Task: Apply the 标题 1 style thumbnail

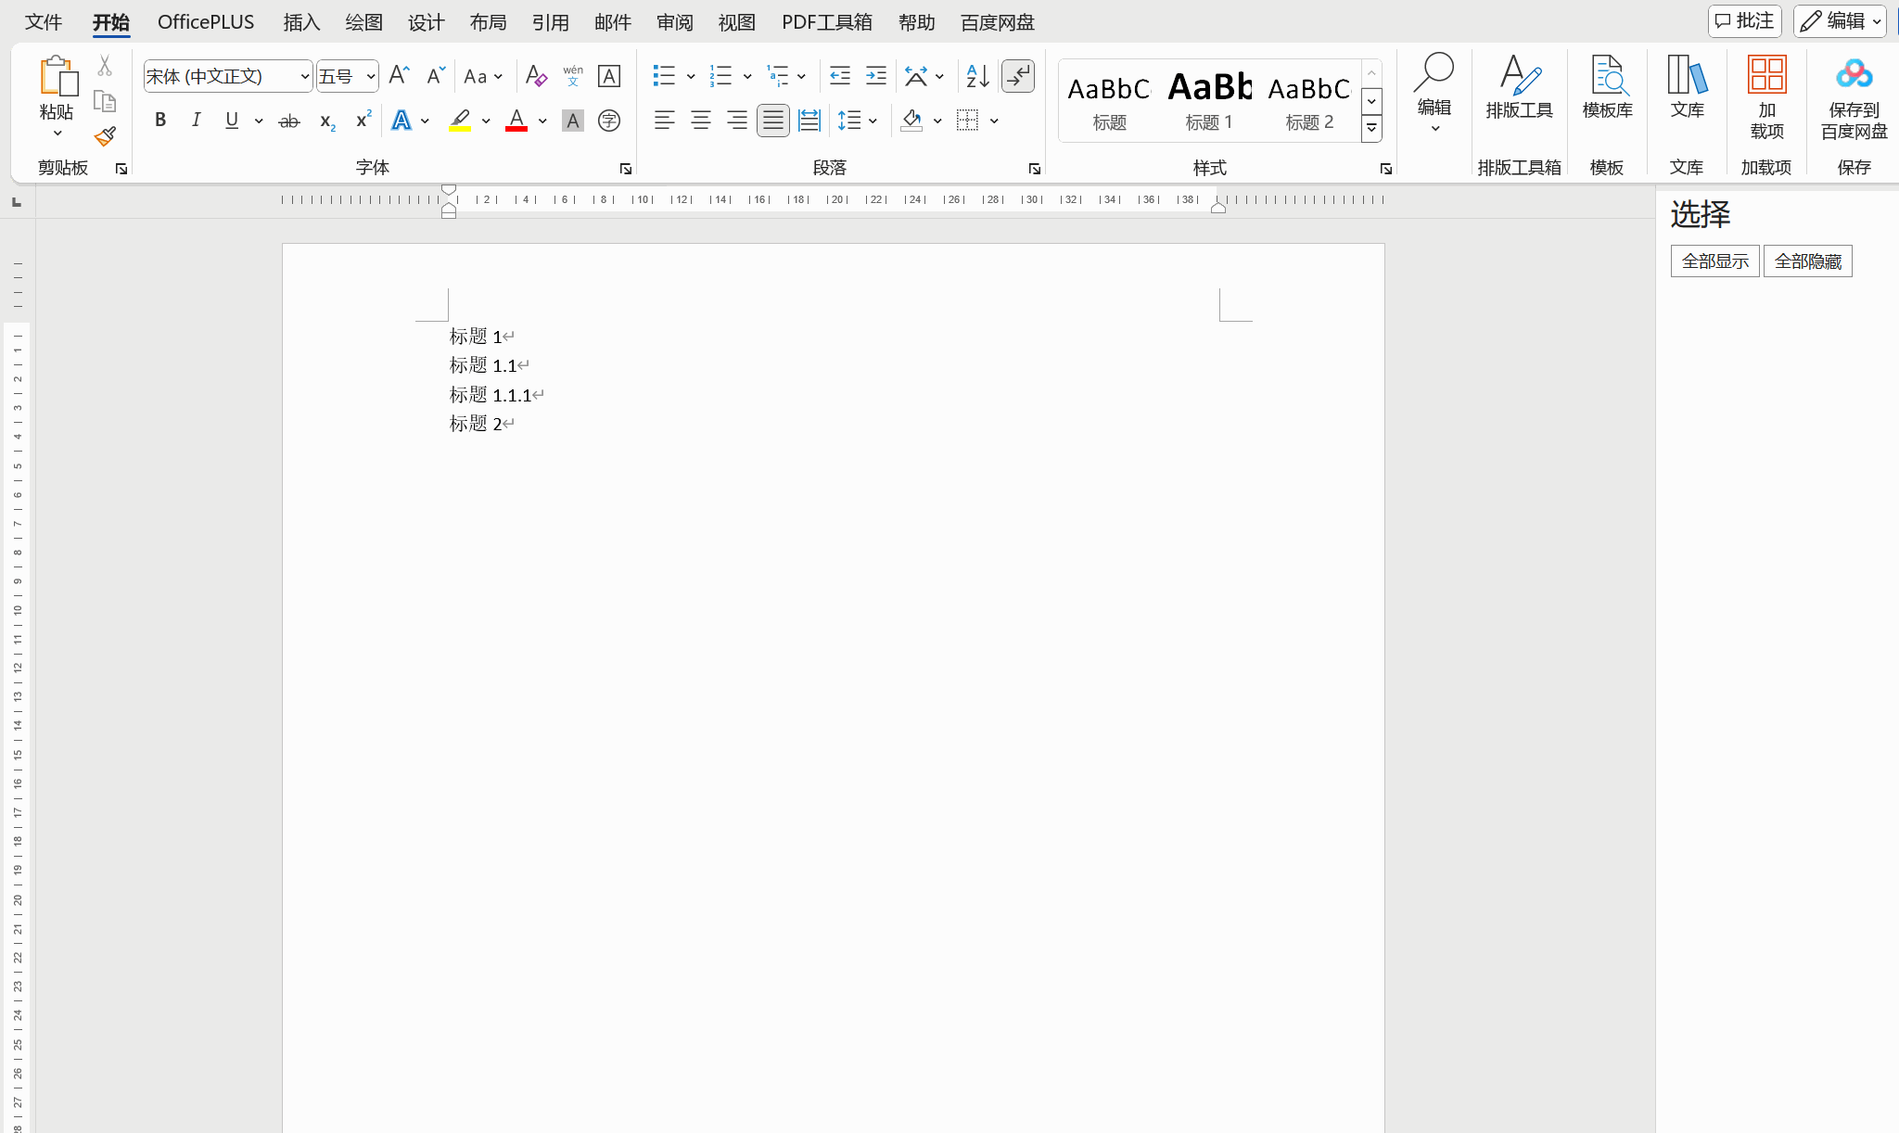Action: click(1209, 100)
